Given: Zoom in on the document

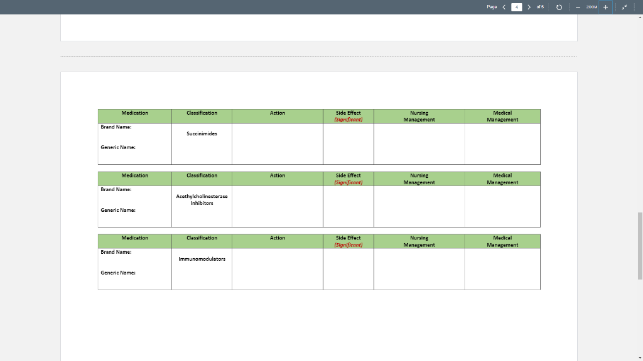Looking at the screenshot, I should pos(606,7).
